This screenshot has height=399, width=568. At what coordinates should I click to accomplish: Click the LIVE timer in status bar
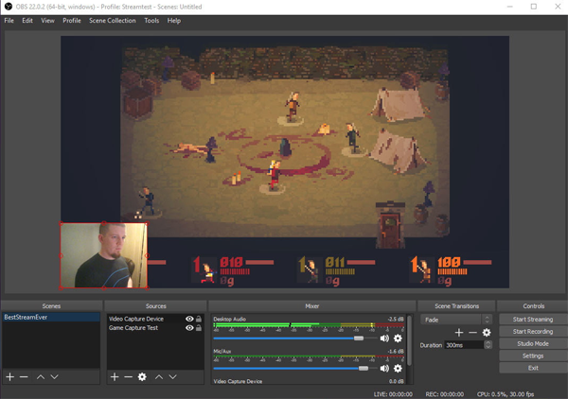point(393,394)
